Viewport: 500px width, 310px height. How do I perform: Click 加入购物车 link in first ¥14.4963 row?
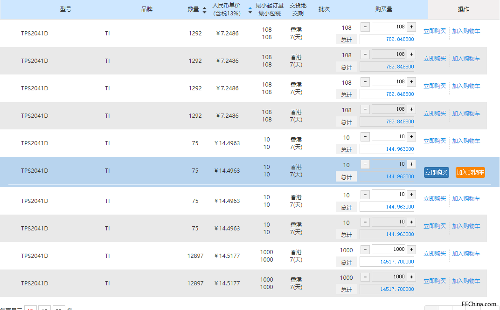tap(466, 141)
